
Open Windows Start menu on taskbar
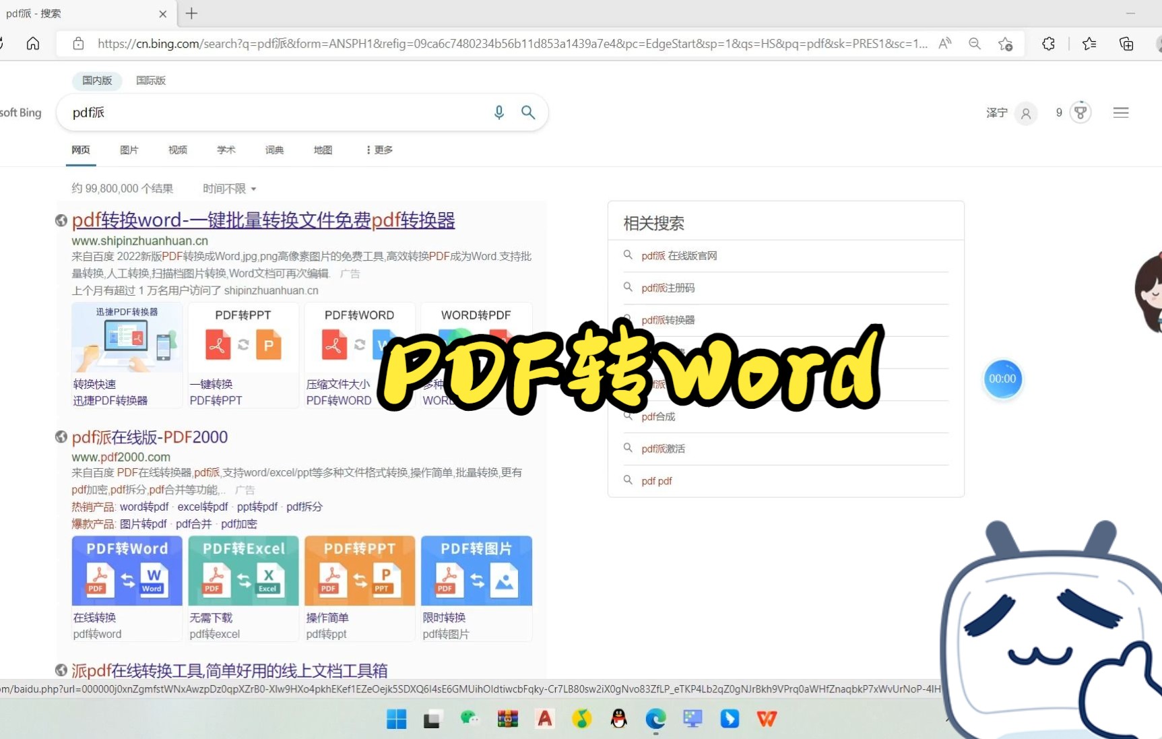point(397,719)
